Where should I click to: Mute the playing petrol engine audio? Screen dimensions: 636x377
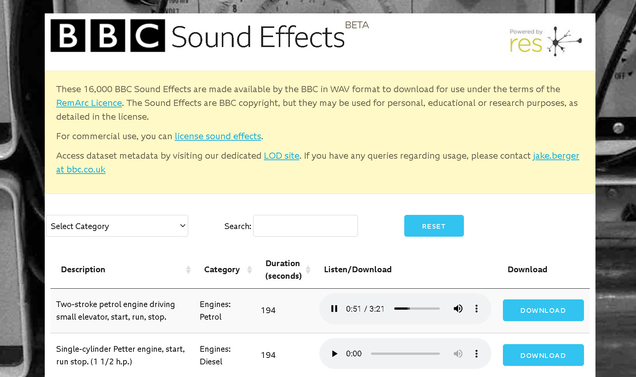point(458,309)
